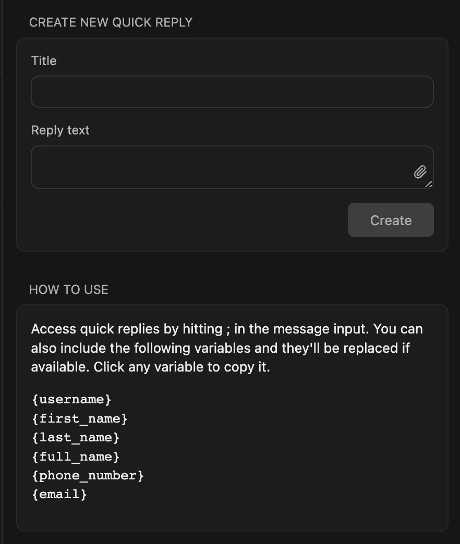
Task: Copy the {last_name} variable
Action: [x=76, y=437]
